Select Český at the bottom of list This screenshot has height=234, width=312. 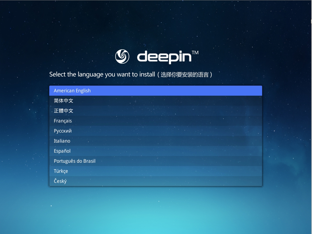coord(155,181)
